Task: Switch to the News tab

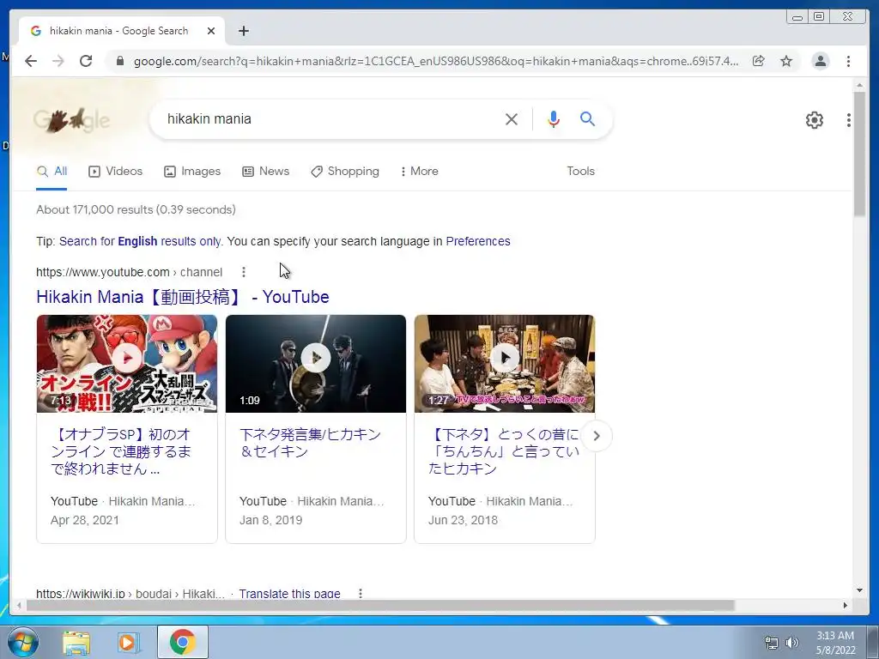Action: [266, 172]
